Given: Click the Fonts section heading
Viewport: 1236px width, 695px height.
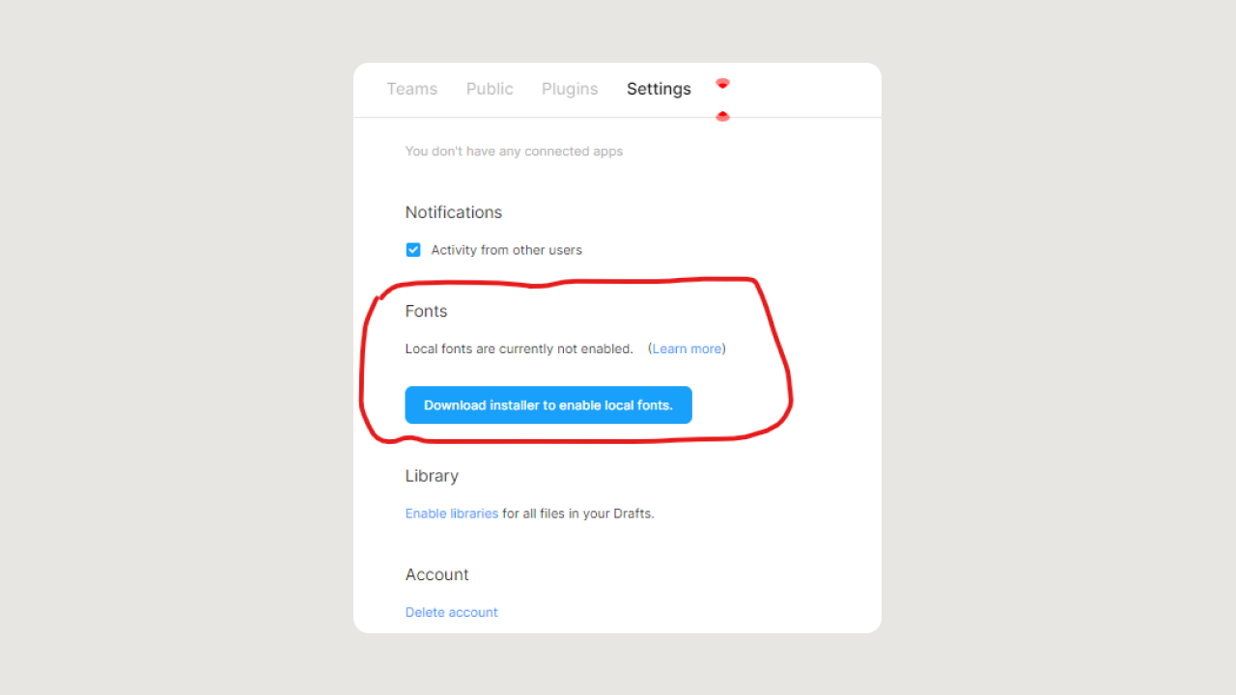Looking at the screenshot, I should pos(426,311).
